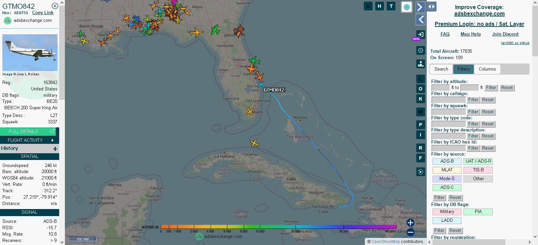Screen dimensions: 538x245
Task: Expand the History section with plus icon
Action: pyautogui.click(x=55, y=149)
